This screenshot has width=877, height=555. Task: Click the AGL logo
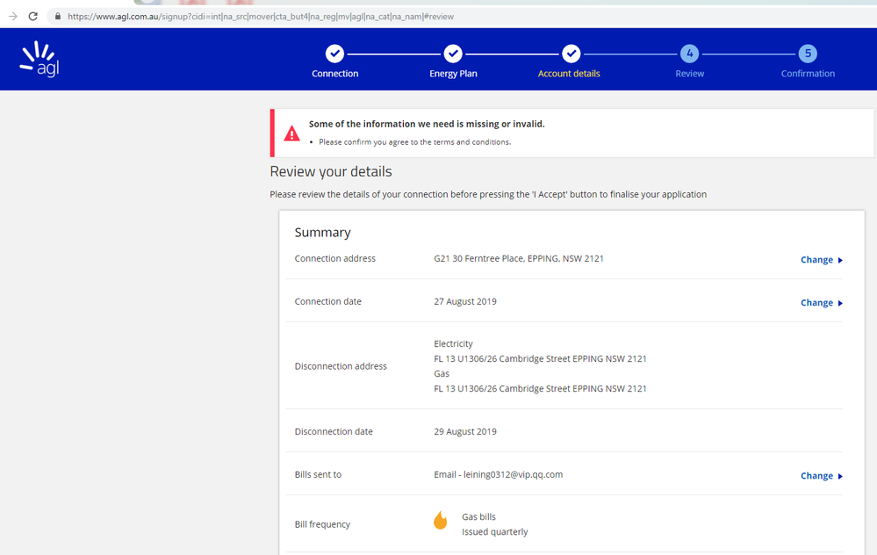click(40, 59)
